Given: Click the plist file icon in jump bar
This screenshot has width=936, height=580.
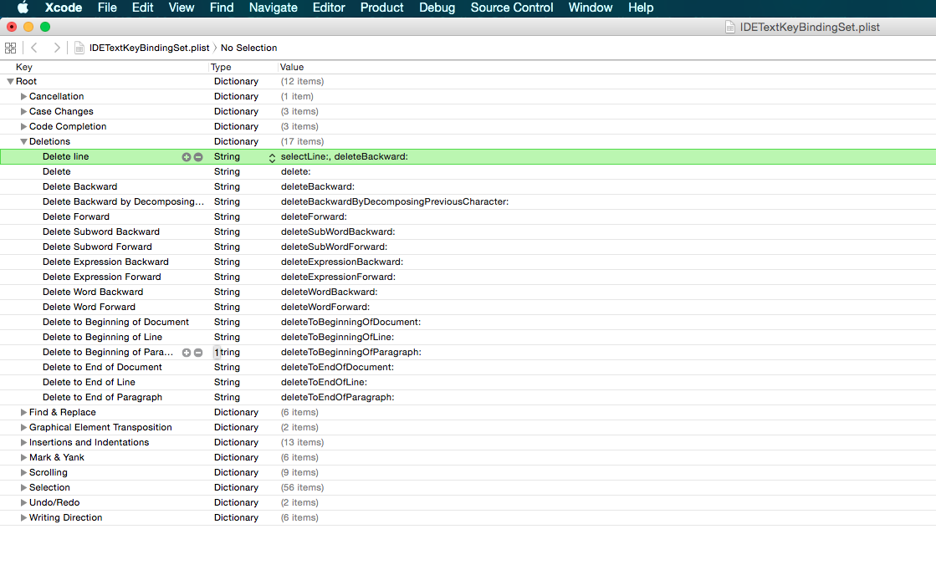Looking at the screenshot, I should [x=79, y=48].
